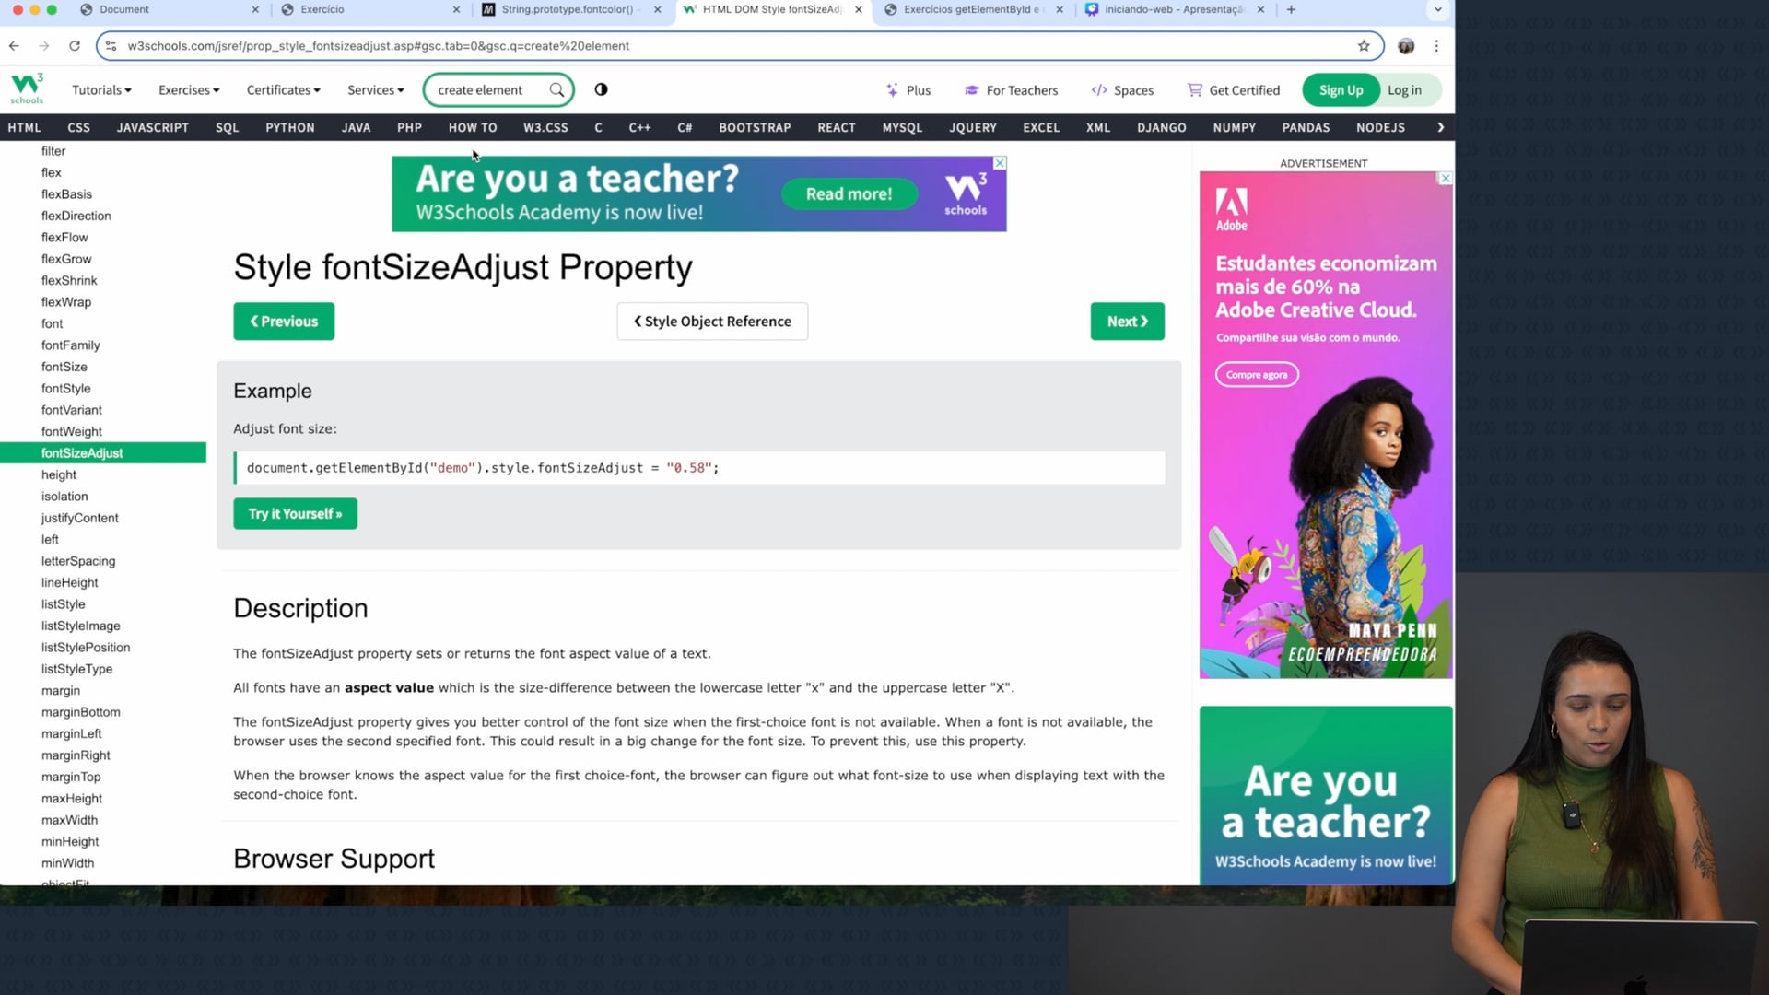Open the browser three-dot menu
1769x995 pixels.
[x=1436, y=46]
